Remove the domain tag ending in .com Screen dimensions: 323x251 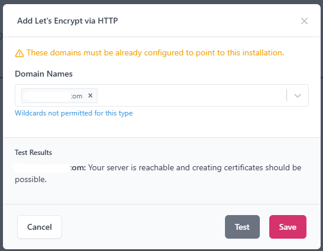click(x=90, y=95)
